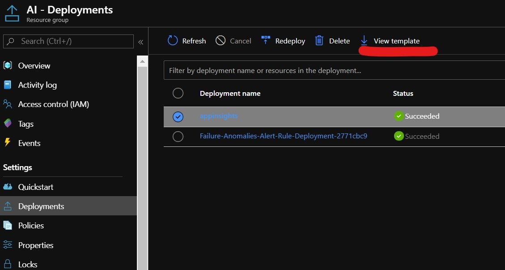
Task: Click the Tags icon in sidebar
Action: point(8,124)
